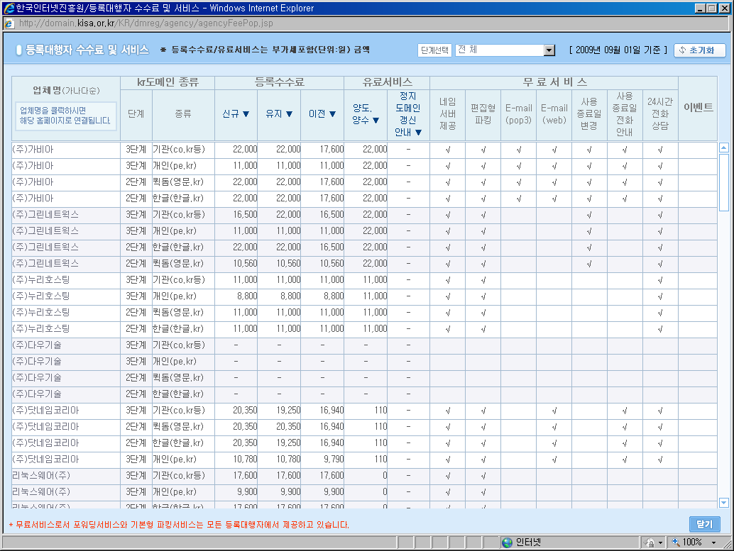This screenshot has width=734, height=551.
Task: Click the 닫기 close button
Action: coord(704,524)
